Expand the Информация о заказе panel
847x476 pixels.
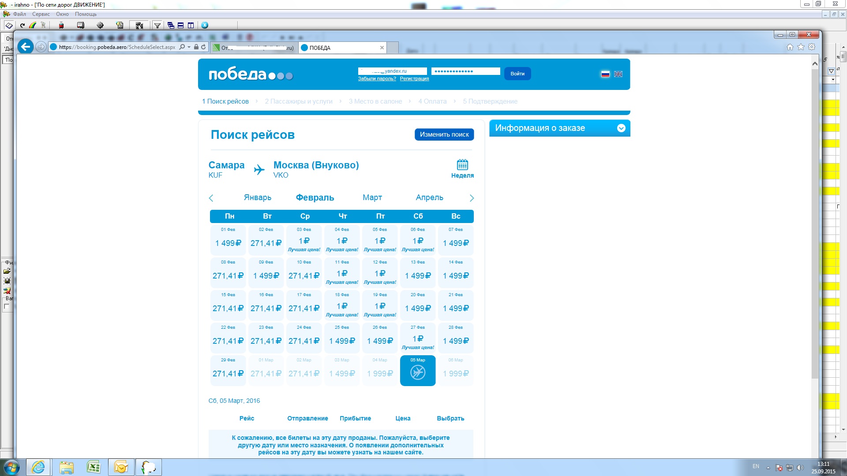tap(621, 128)
